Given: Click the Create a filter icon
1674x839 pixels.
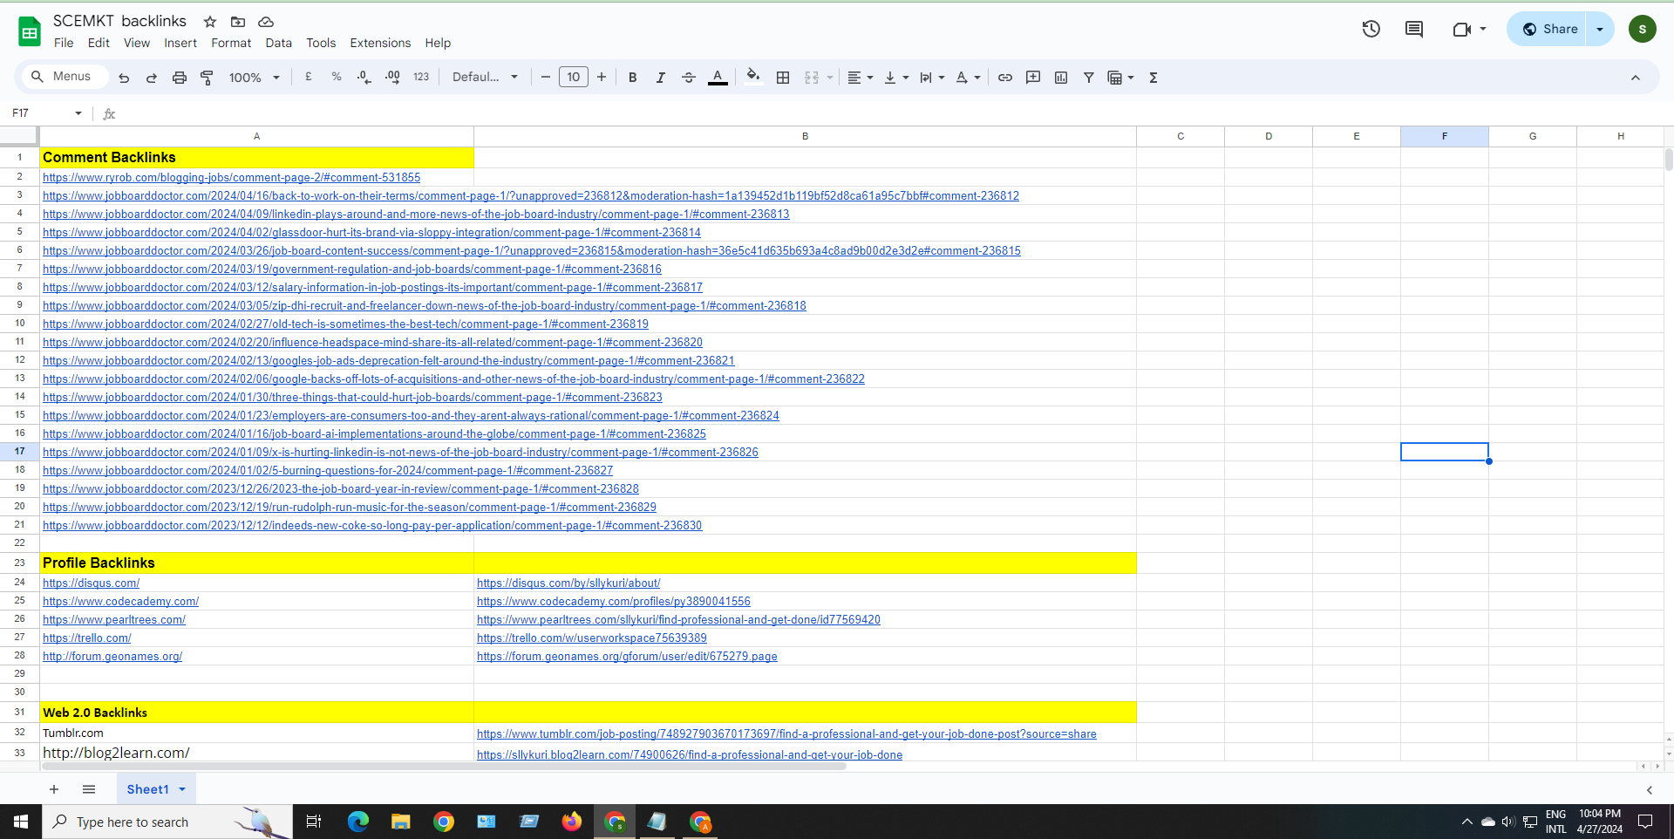Looking at the screenshot, I should 1088,78.
